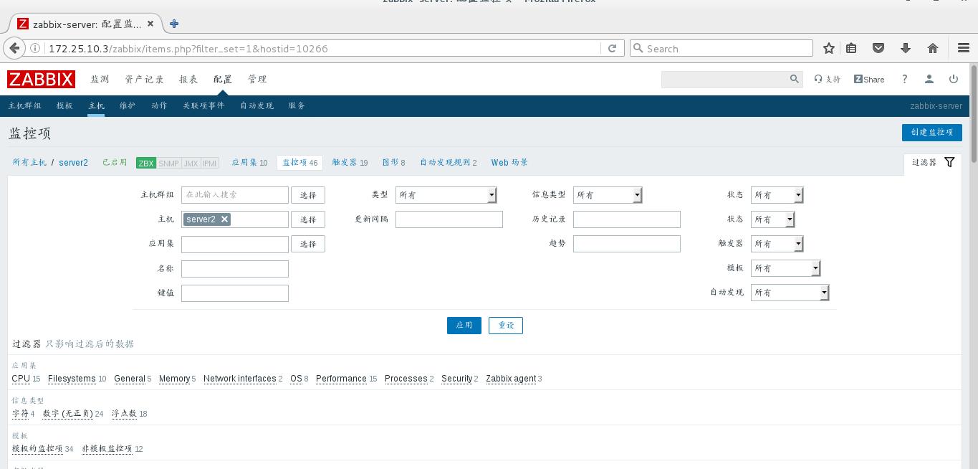Close the zabbix-server browser tab
Screen dimensions: 978x469
pyautogui.click(x=150, y=24)
